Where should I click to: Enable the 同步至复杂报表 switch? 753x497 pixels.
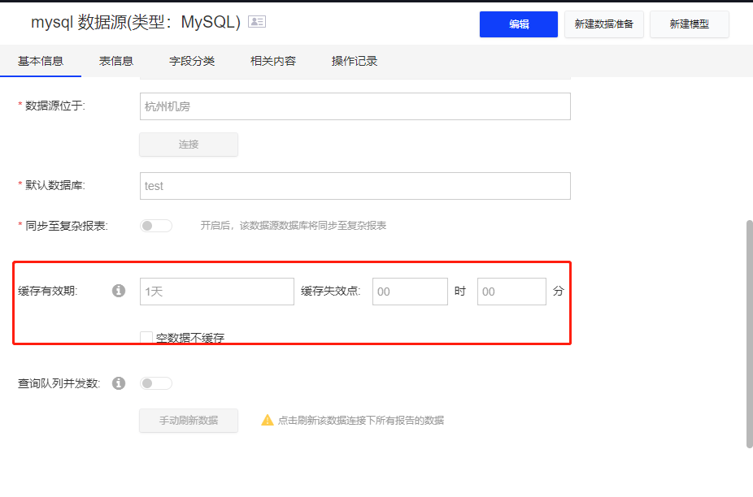point(155,225)
